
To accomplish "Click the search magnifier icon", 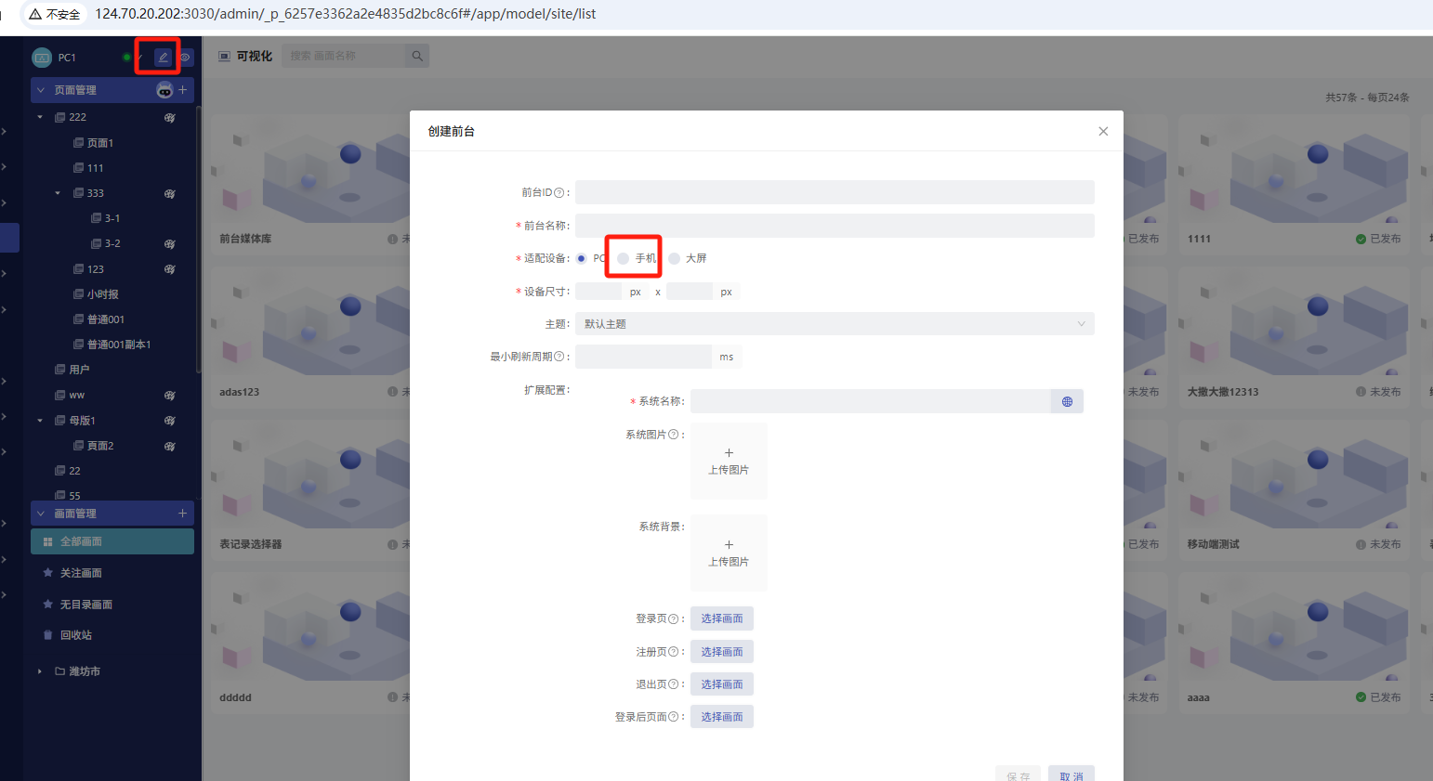I will pos(417,57).
